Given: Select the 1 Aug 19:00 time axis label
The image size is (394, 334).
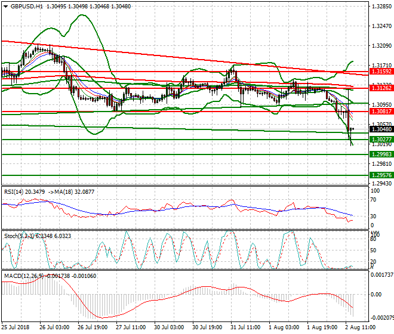Looking at the screenshot, I should 322,327.
